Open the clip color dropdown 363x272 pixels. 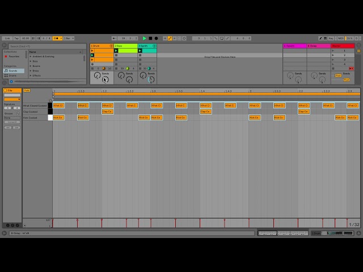(x=12, y=99)
